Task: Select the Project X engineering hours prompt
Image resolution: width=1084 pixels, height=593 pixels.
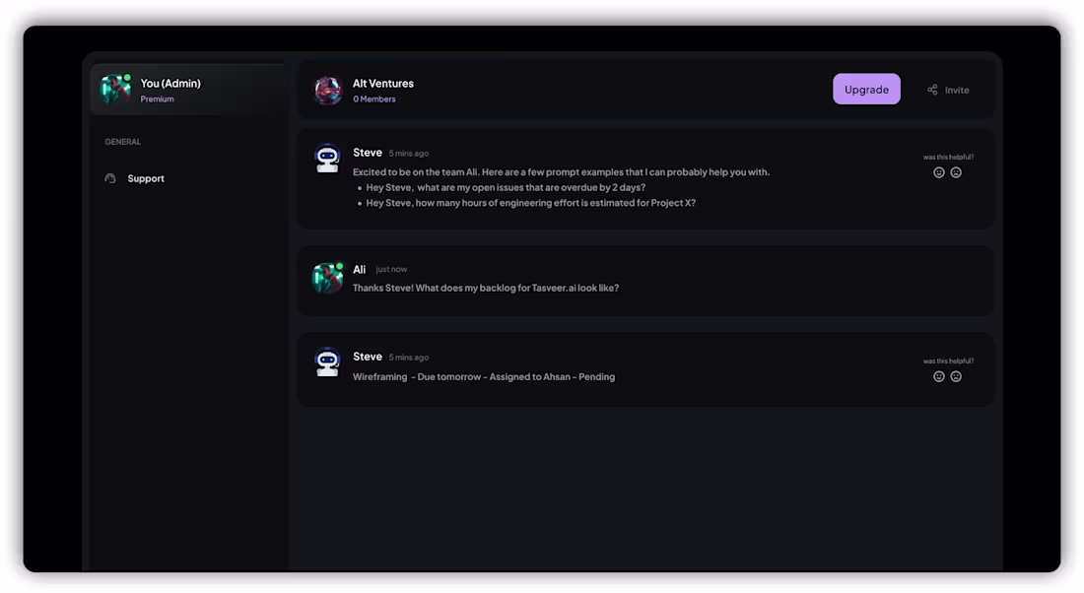Action: [530, 203]
